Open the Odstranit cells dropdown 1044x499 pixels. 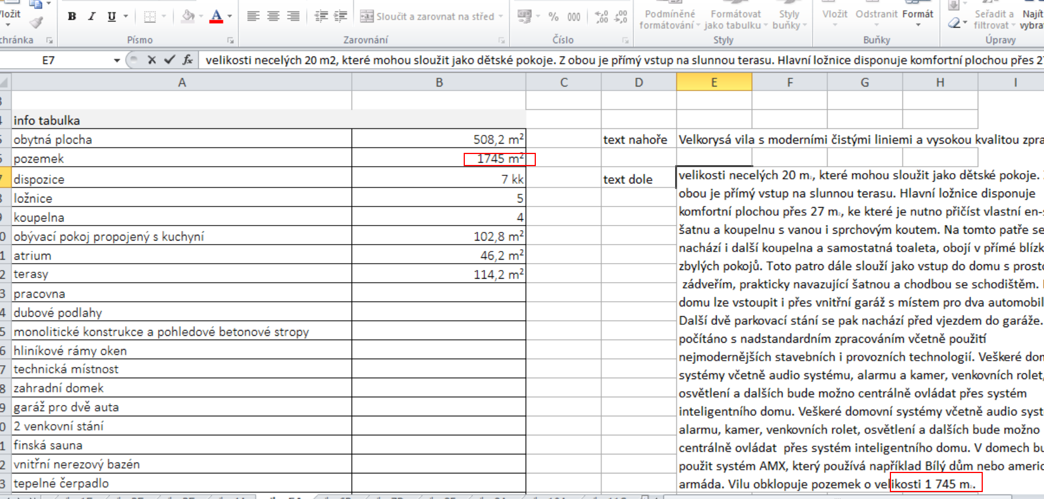point(877,18)
